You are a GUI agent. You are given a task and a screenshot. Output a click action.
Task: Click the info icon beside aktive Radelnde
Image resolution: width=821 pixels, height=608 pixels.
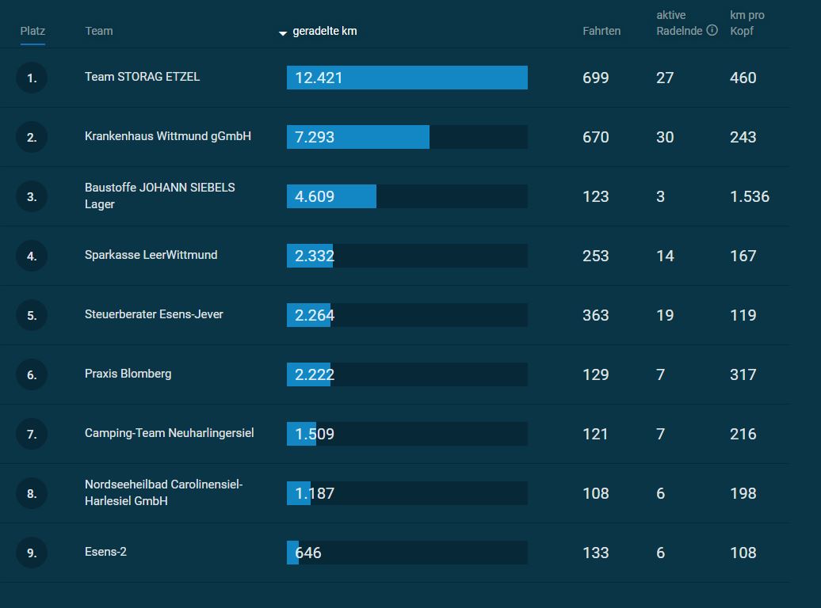click(x=712, y=30)
